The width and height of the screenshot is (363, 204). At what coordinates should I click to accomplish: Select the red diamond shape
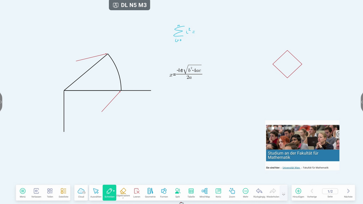tap(287, 64)
